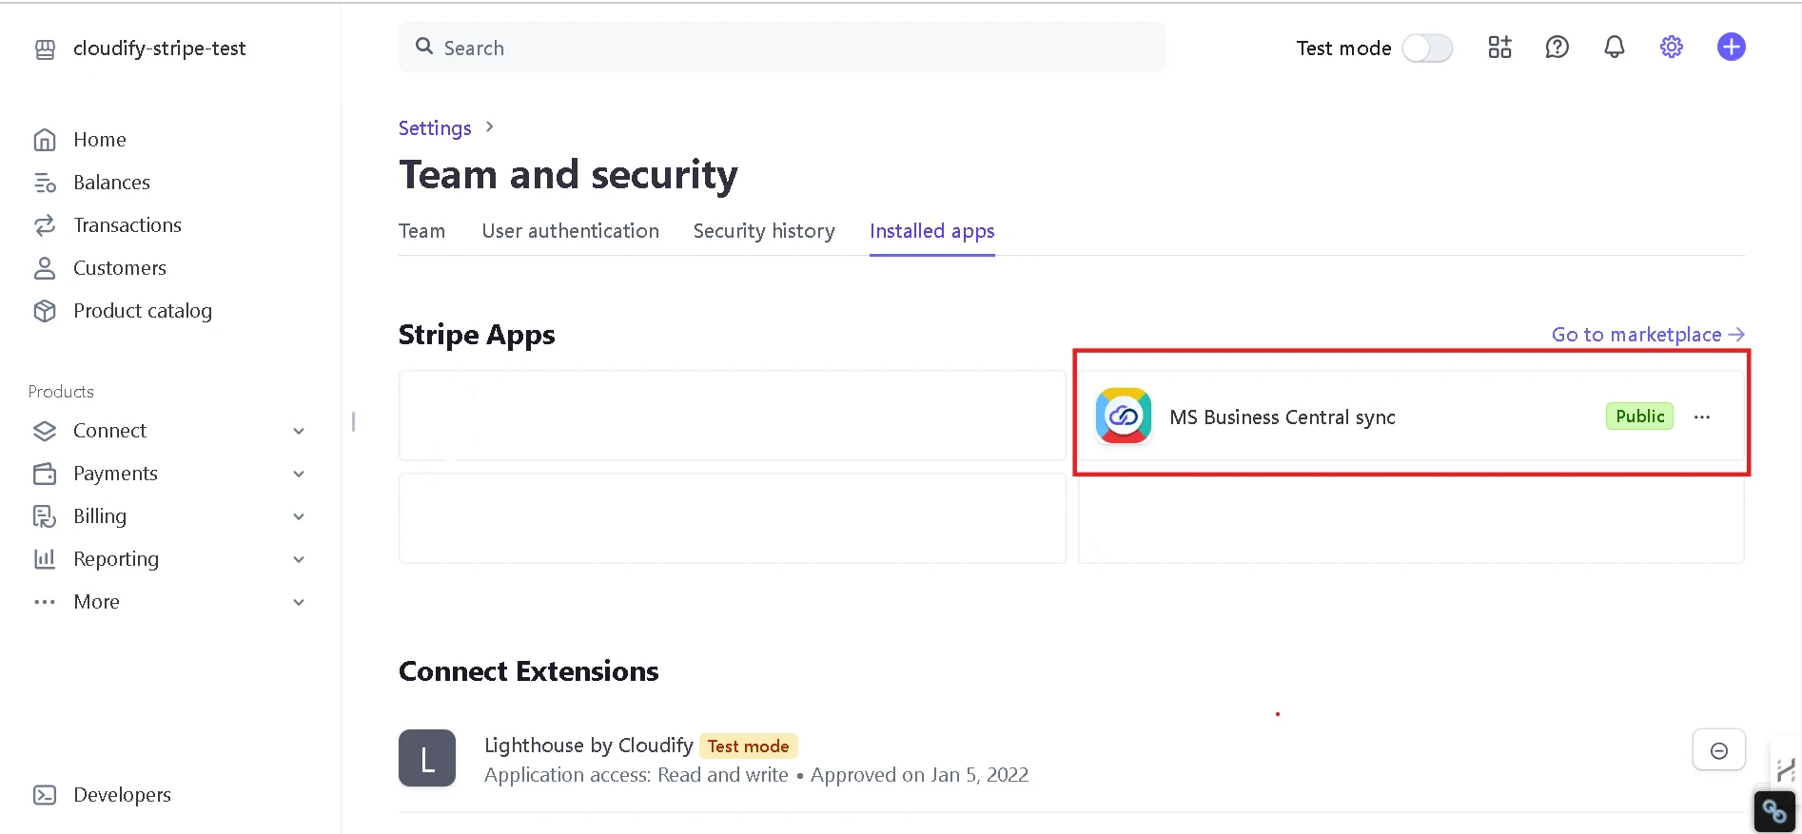The width and height of the screenshot is (1802, 834).
Task: Click the Products section label
Action: [61, 392]
